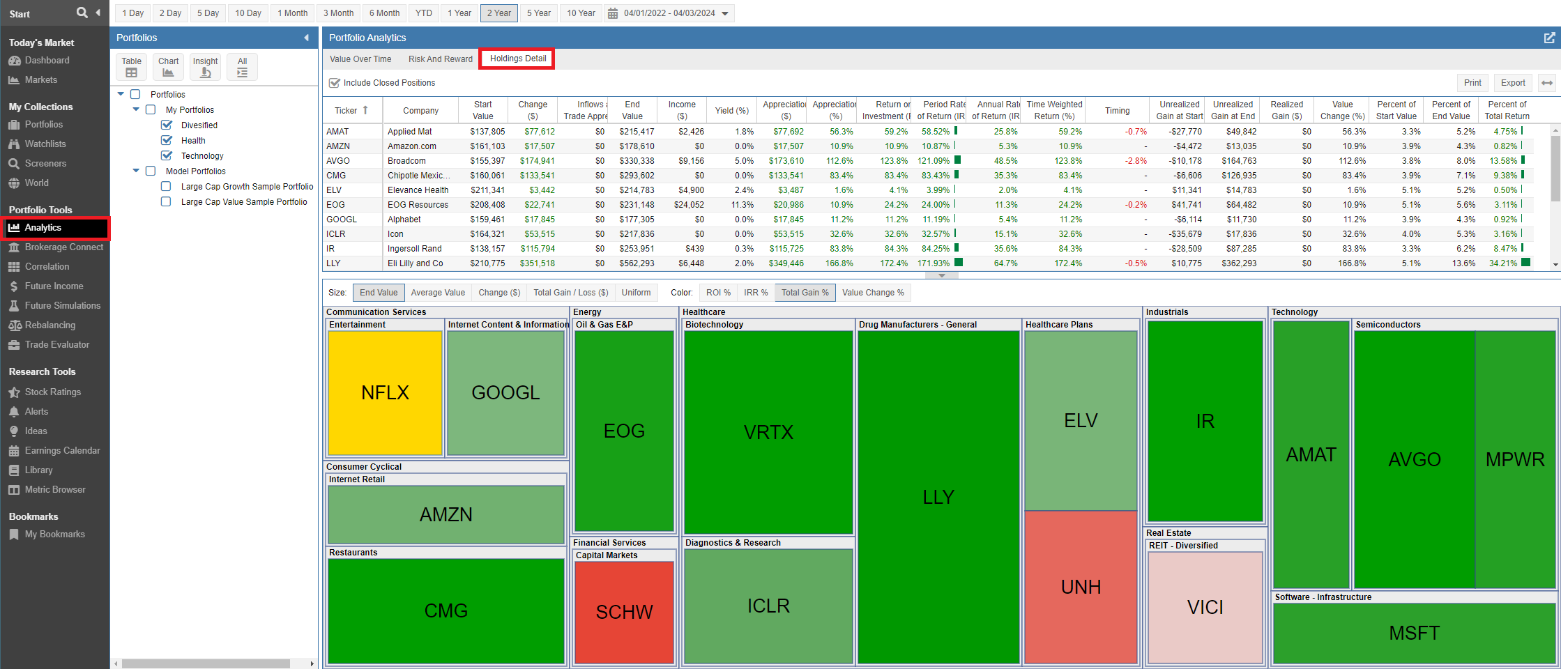Open the Earnings Calendar
The image size is (1561, 669).
pyautogui.click(x=62, y=451)
